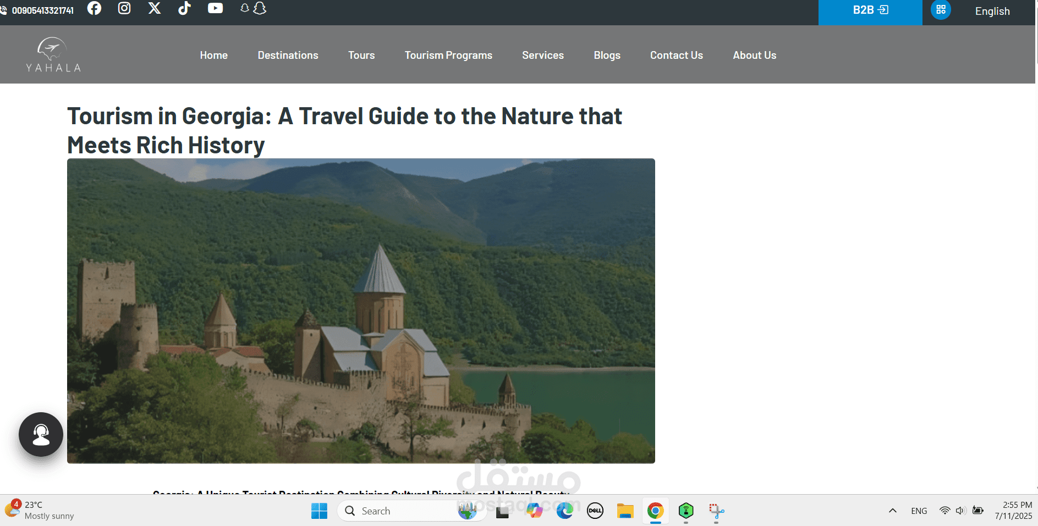Open the Dell app on taskbar
The height and width of the screenshot is (526, 1038).
click(595, 511)
